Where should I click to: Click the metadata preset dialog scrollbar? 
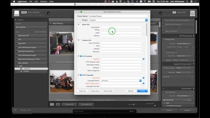pyautogui.click(x=147, y=30)
